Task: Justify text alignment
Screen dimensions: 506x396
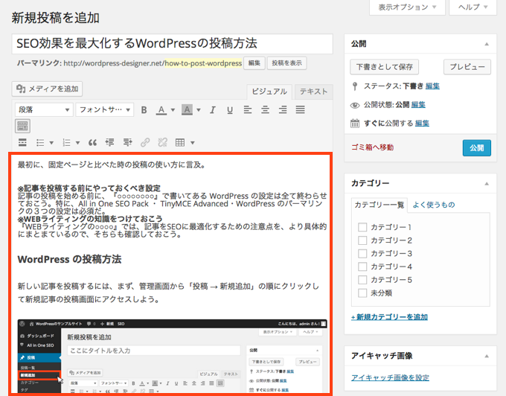Action: (x=300, y=109)
